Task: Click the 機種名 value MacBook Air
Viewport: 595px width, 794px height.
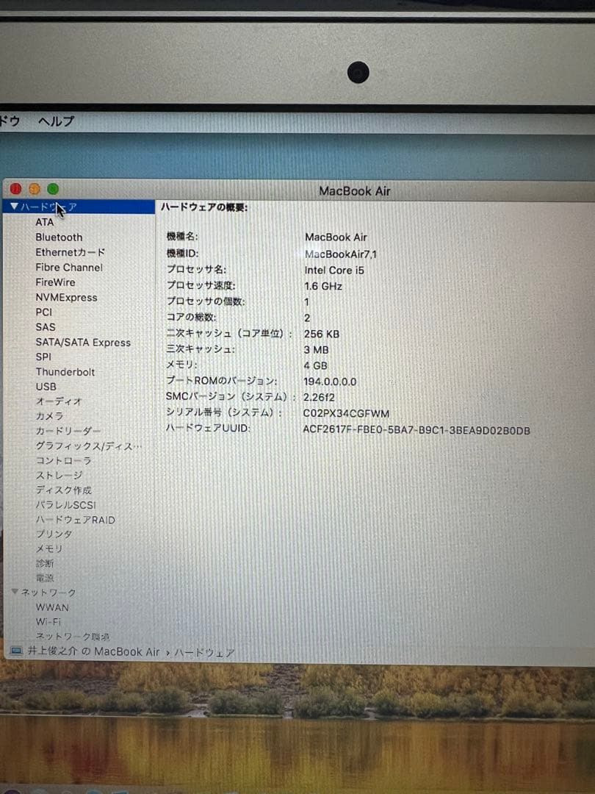Action: click(336, 237)
